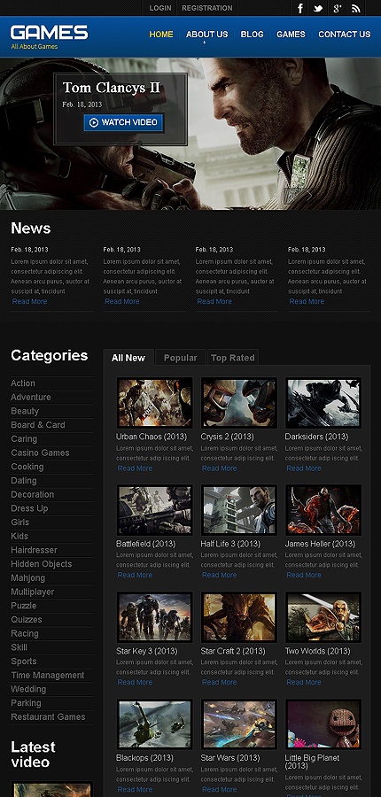Select the Decoration category
The width and height of the screenshot is (381, 797).
[x=33, y=494]
